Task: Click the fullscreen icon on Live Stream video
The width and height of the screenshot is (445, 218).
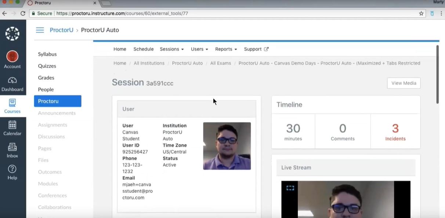Action: click(x=290, y=188)
